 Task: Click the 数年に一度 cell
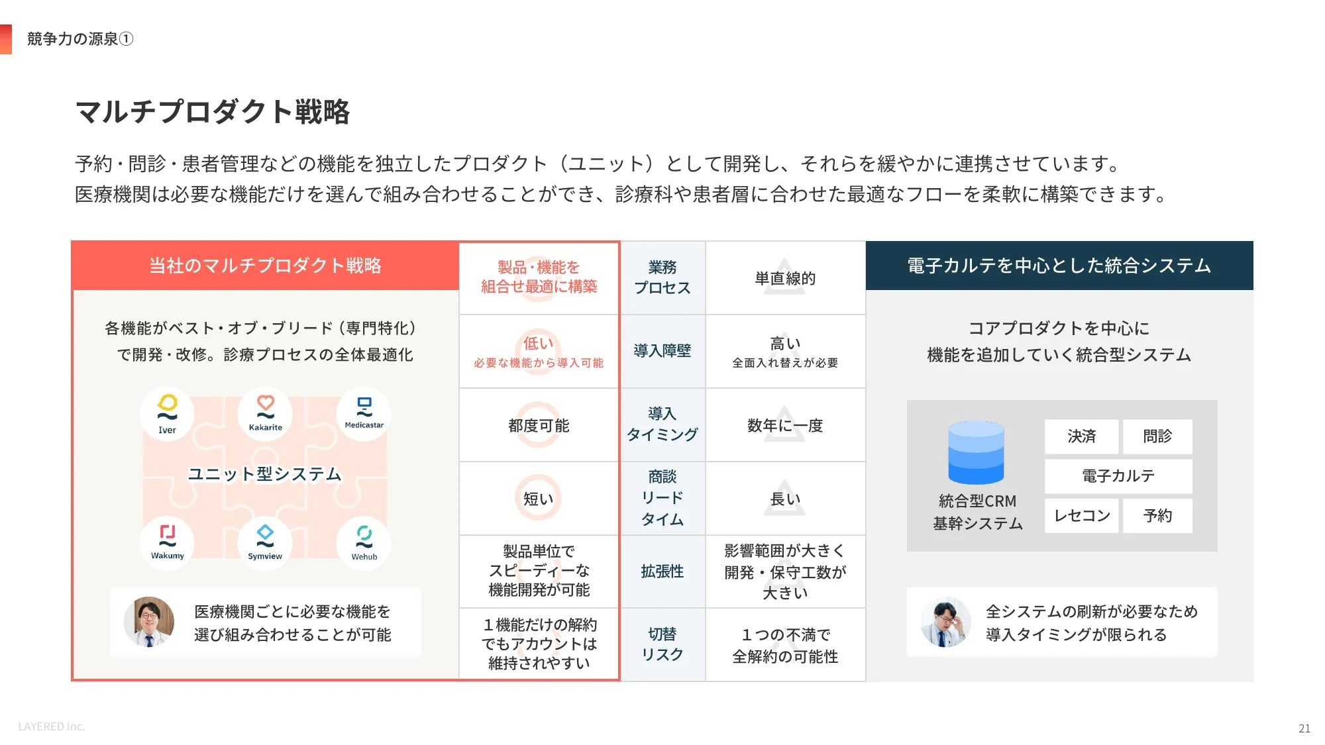tap(786, 424)
